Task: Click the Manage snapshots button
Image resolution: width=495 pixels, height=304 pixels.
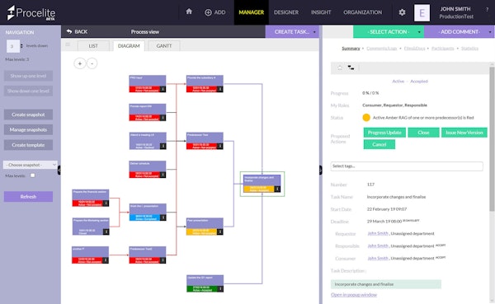Action: pyautogui.click(x=28, y=129)
